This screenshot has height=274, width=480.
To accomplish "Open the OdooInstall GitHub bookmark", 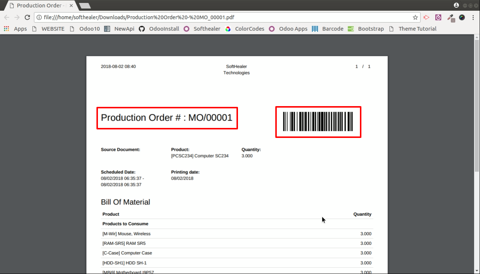I will click(x=159, y=29).
